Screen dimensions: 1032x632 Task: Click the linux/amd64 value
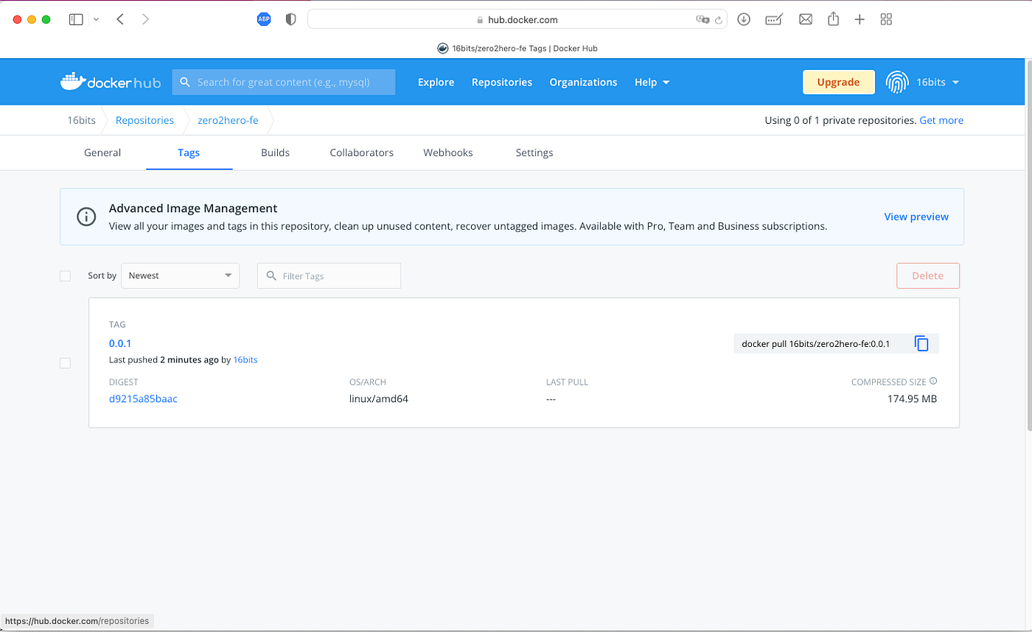coord(378,398)
